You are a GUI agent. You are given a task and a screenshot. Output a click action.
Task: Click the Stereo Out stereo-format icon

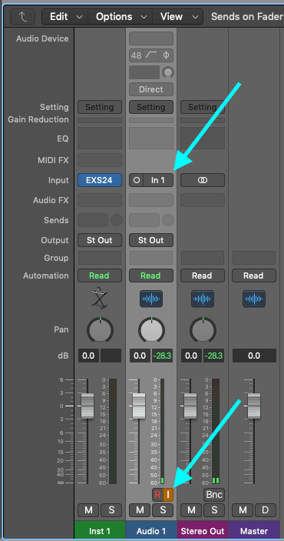pos(203,180)
